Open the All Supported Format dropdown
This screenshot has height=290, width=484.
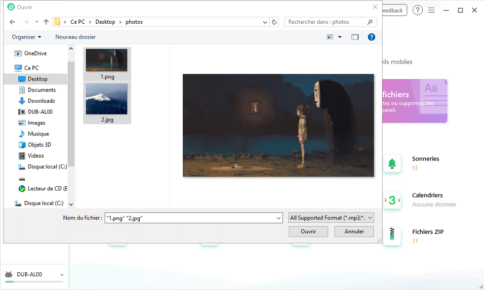point(331,217)
